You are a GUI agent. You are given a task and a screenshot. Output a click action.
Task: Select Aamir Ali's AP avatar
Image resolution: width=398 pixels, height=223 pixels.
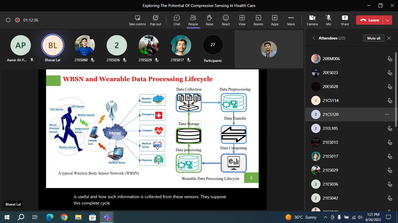21,45
